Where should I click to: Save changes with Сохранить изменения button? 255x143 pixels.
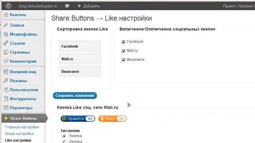(x=75, y=95)
